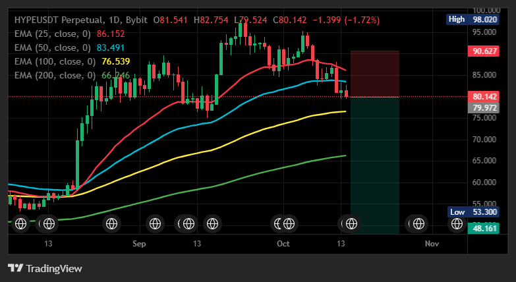Click the globe event icon under position box
This screenshot has height=282, width=516.
(x=351, y=224)
